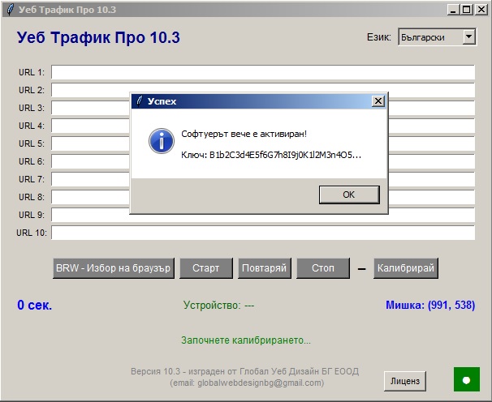Click the URL 1 input field
The width and height of the screenshot is (492, 402).
[x=263, y=72]
